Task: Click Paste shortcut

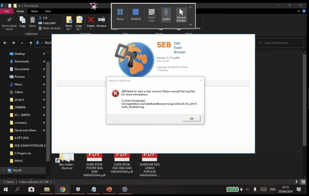Action: [x=49, y=28]
